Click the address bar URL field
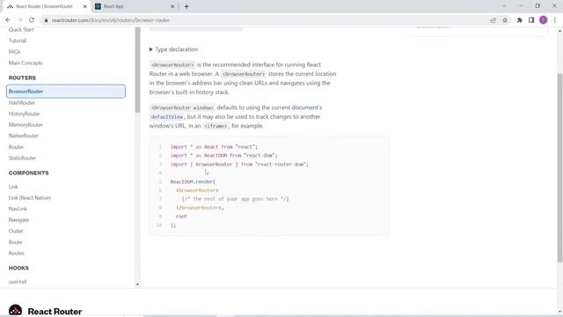This screenshot has height=317, width=563. [266, 20]
